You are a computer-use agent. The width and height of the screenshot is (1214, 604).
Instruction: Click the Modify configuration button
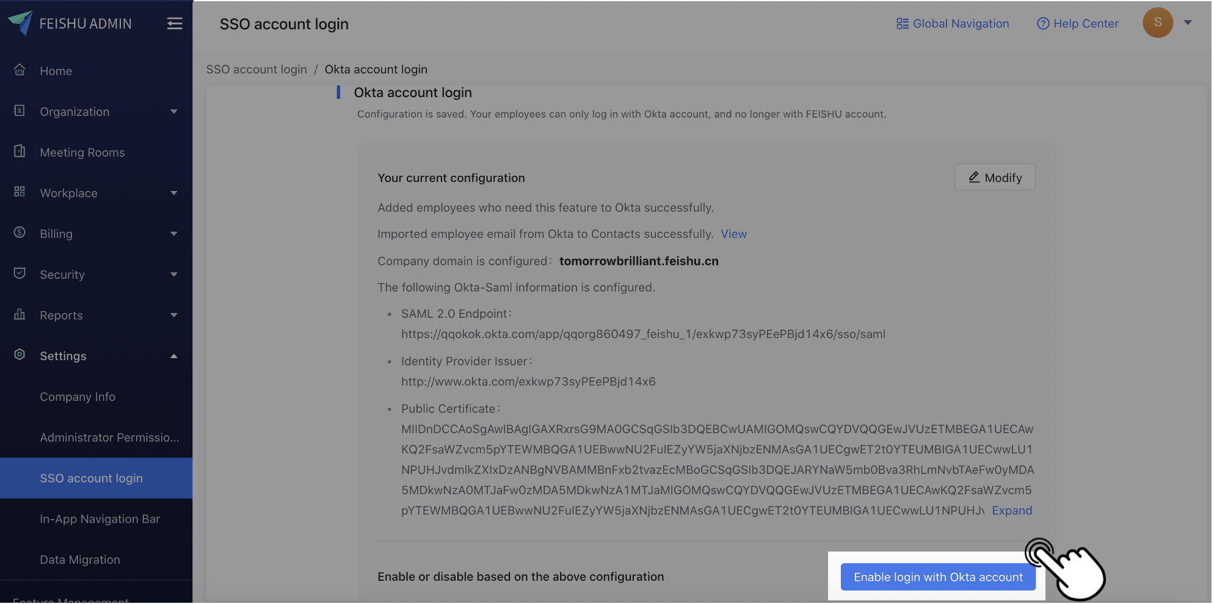tap(994, 177)
